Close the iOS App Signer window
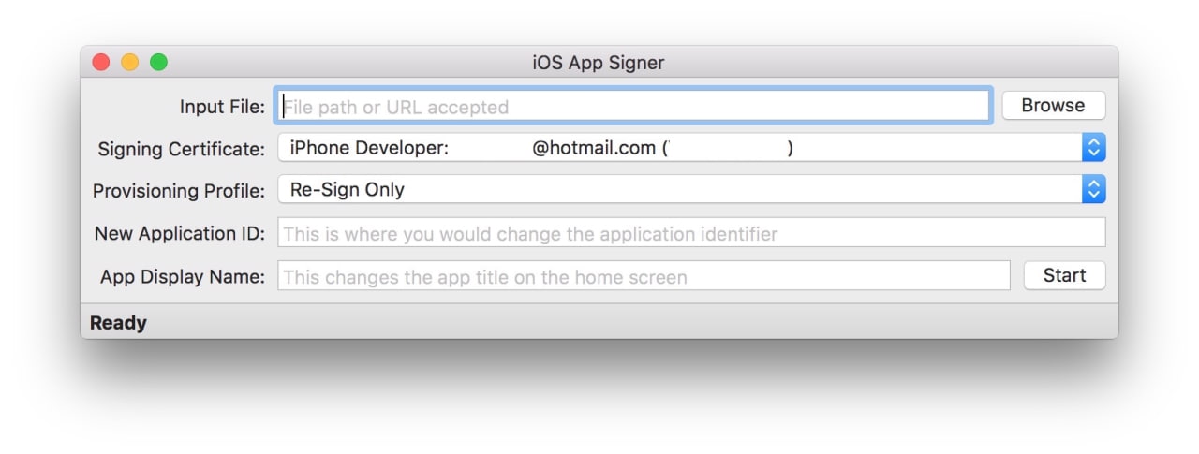This screenshot has width=1199, height=454. [x=100, y=63]
